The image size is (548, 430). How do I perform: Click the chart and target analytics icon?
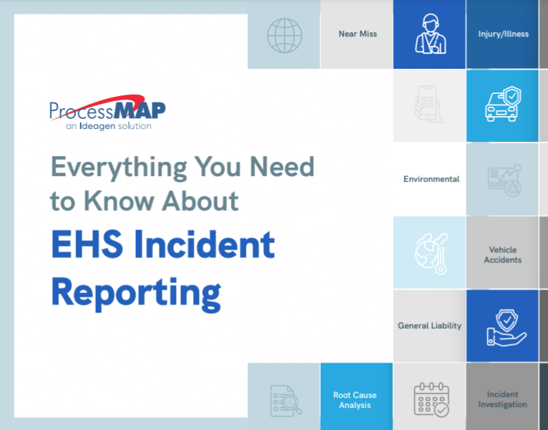coord(502,179)
